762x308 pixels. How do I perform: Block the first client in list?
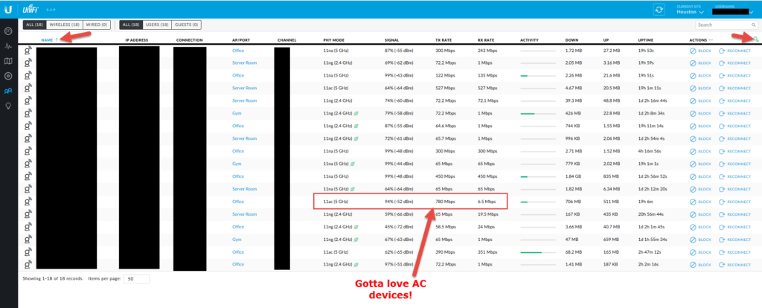(x=700, y=51)
